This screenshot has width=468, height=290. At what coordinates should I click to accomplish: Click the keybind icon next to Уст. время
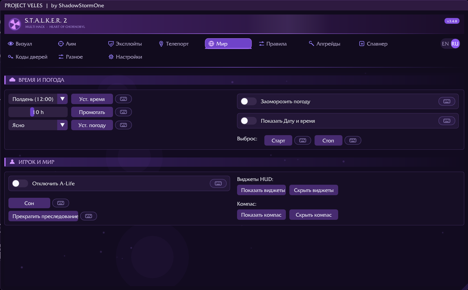point(123,99)
